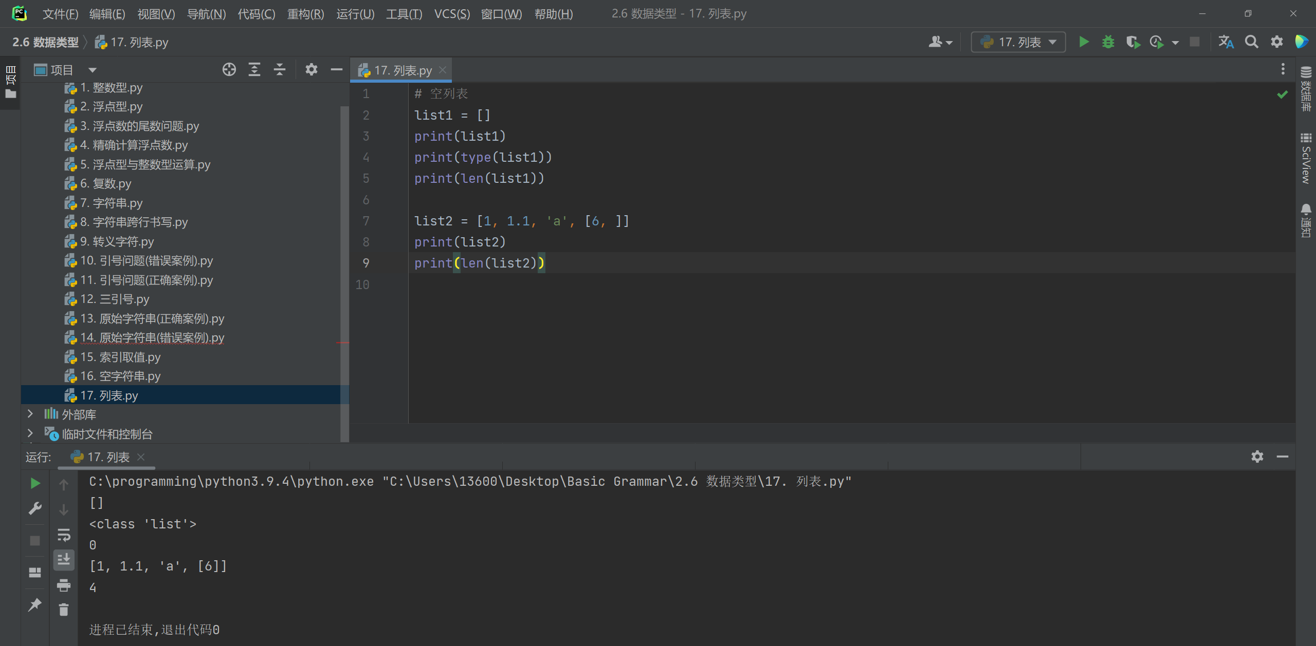The width and height of the screenshot is (1316, 646).
Task: Open the 重构(R) menu
Action: 305,14
